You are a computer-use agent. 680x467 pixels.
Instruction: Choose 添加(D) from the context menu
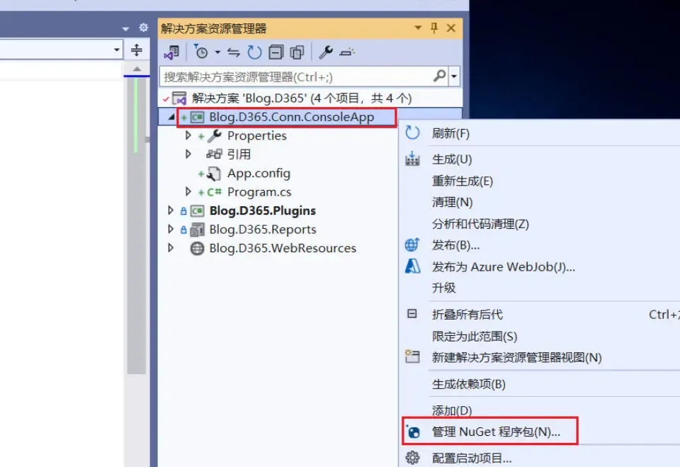[x=452, y=410]
